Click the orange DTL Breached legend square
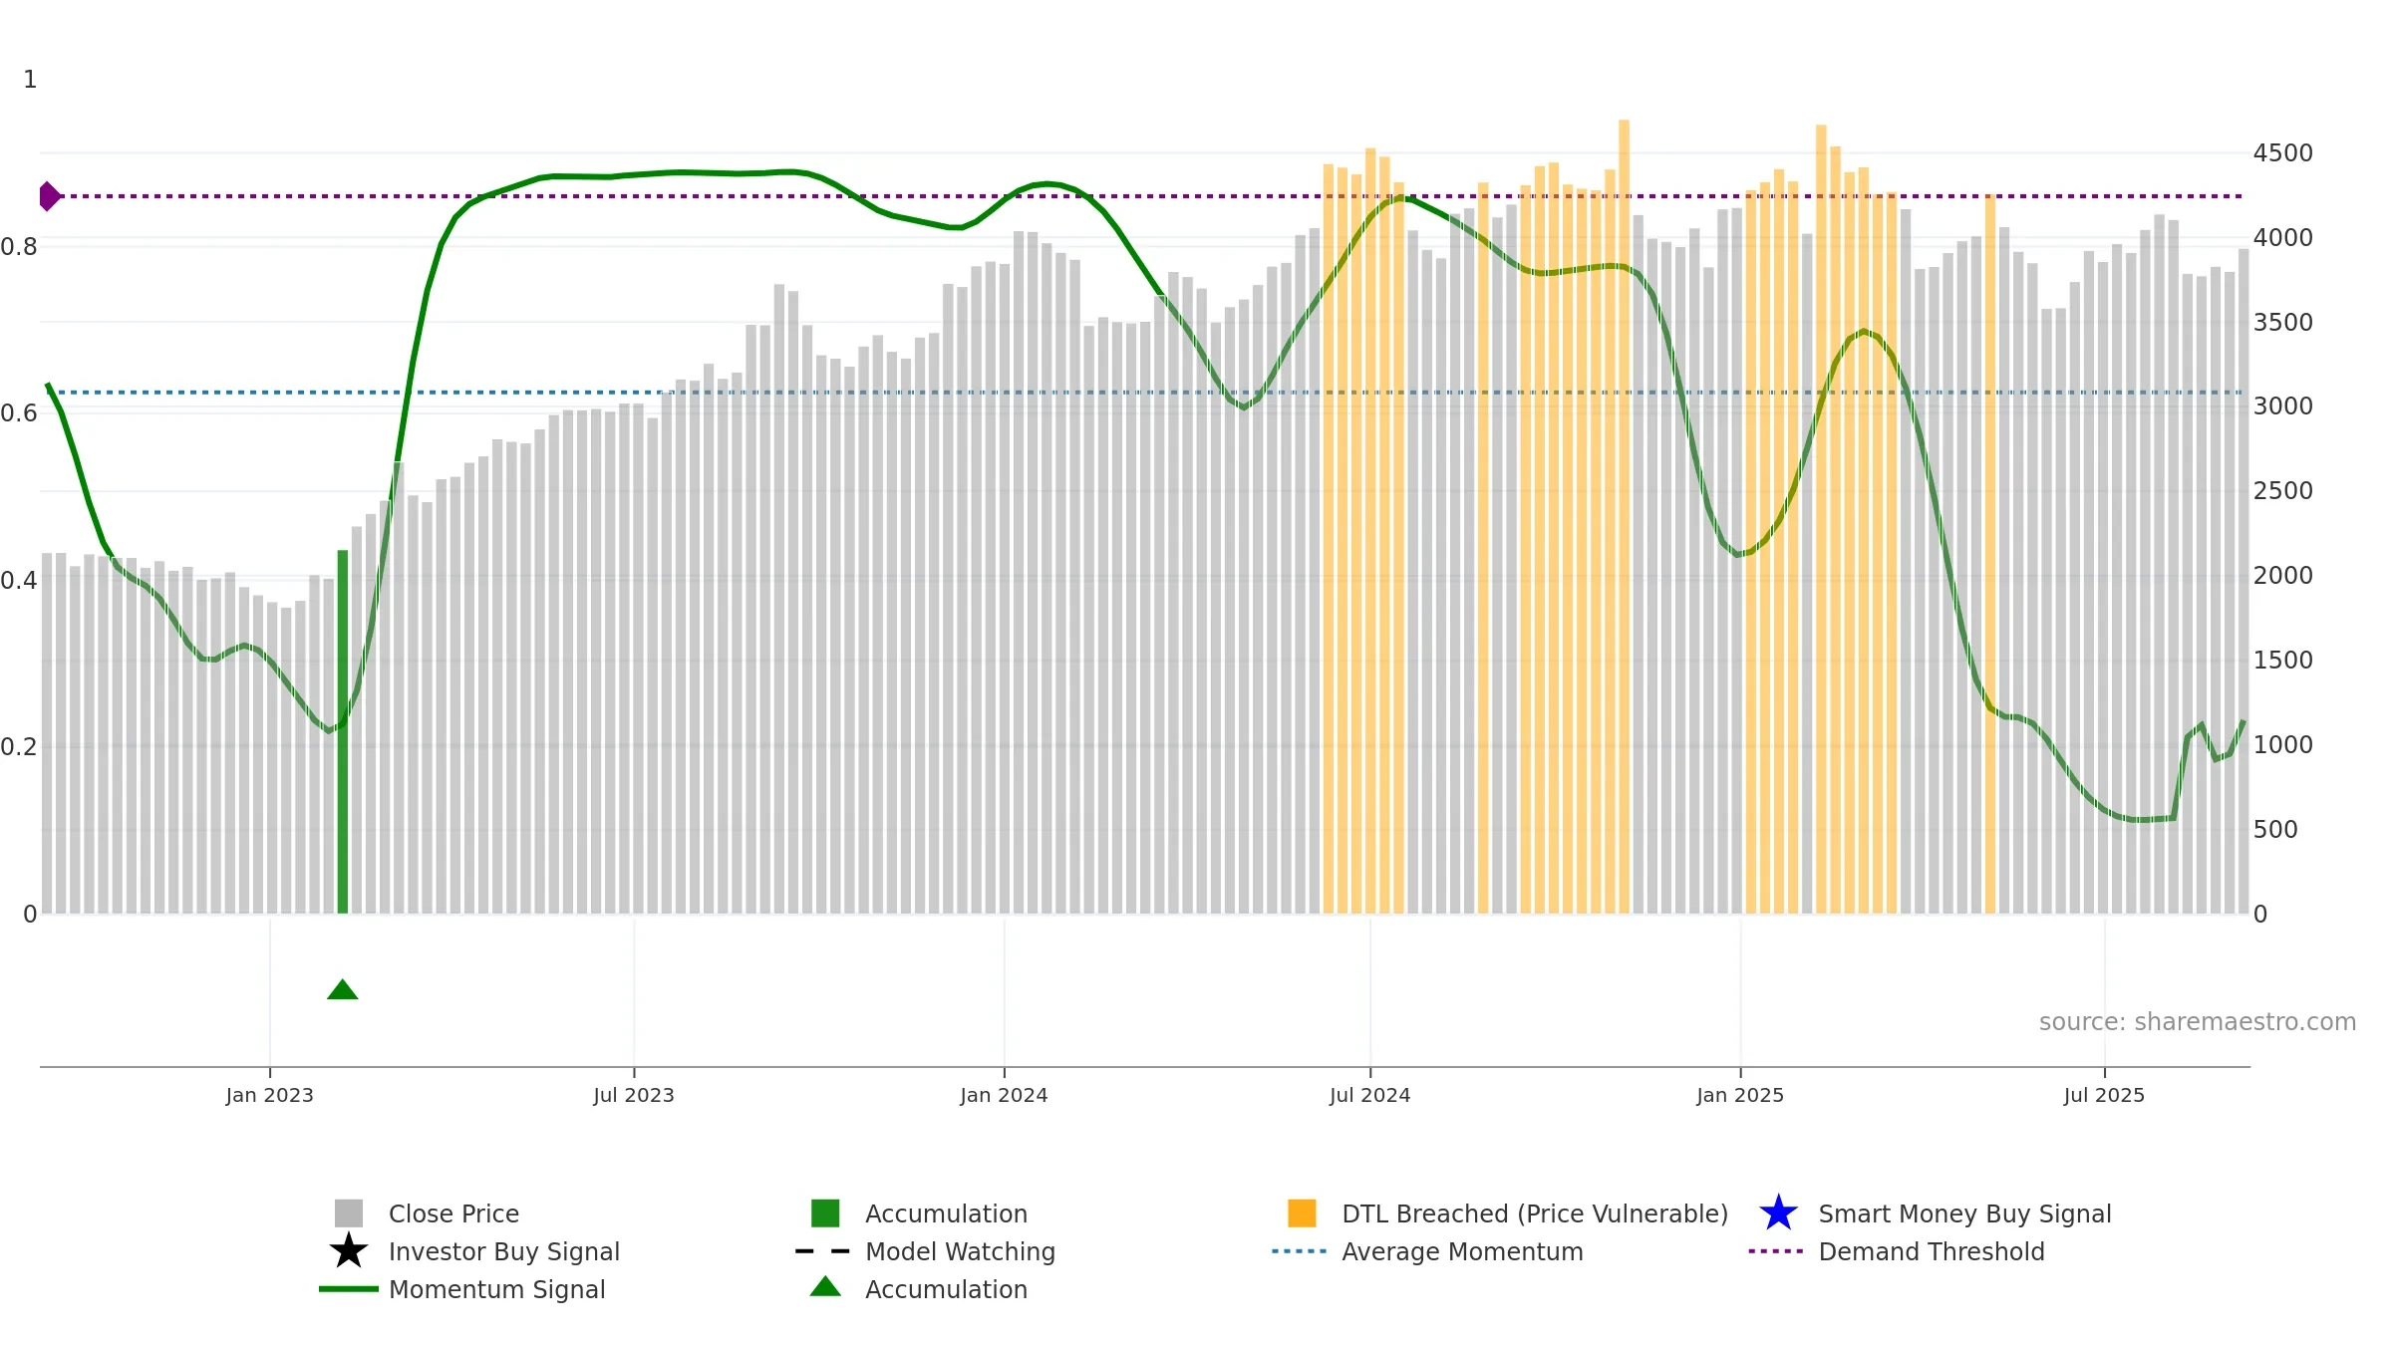 (1302, 1213)
